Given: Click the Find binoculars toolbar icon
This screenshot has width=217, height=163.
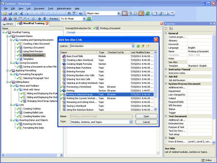Looking at the screenshot, I should tap(69, 13).
